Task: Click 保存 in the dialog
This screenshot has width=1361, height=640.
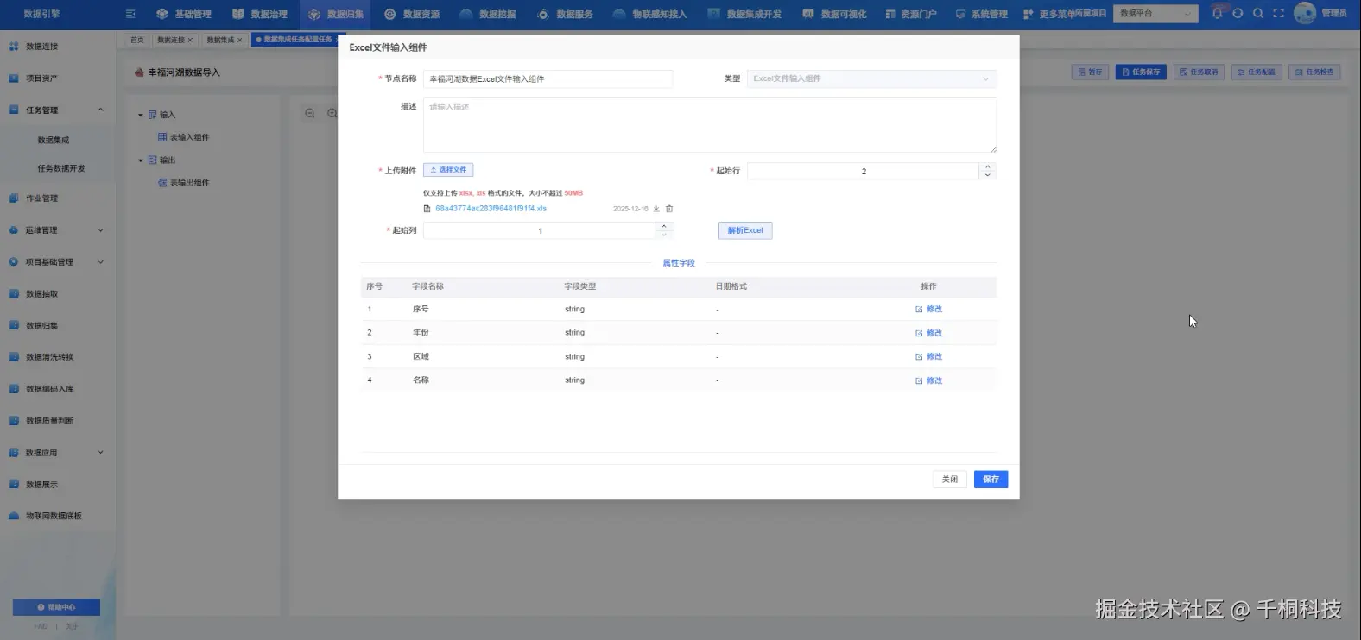Action: pos(991,480)
